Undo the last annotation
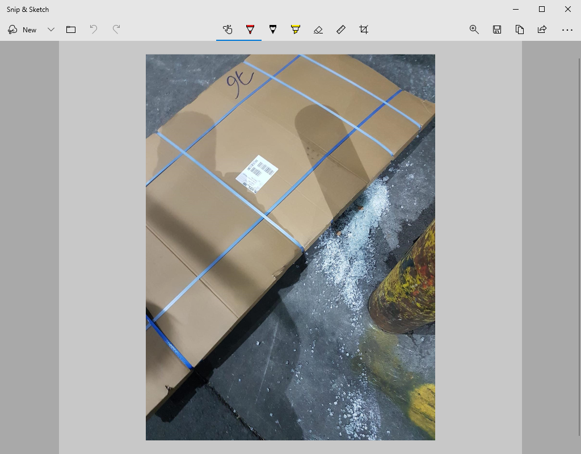Viewport: 581px width, 454px height. (x=94, y=30)
